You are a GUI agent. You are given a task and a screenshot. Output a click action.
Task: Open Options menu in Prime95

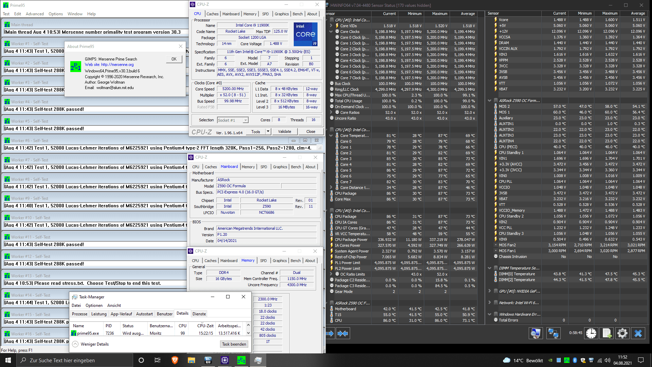point(56,14)
